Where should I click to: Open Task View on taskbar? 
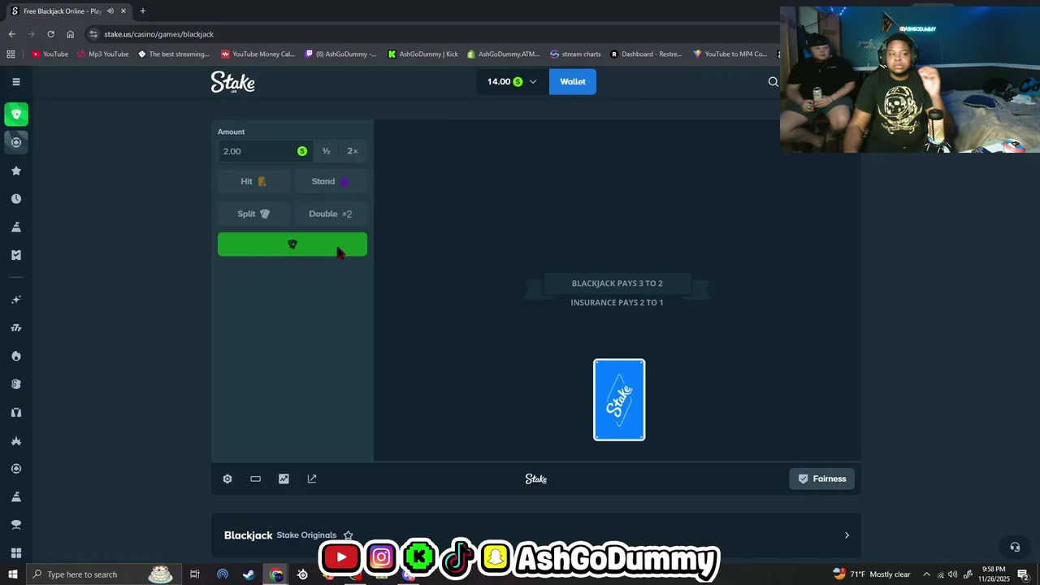[x=194, y=574]
